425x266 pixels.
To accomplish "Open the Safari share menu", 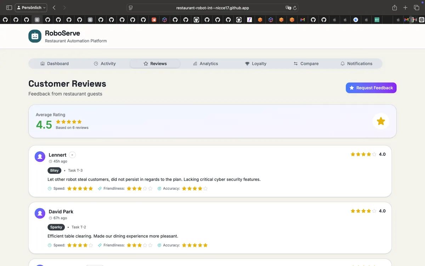I will (395, 7).
